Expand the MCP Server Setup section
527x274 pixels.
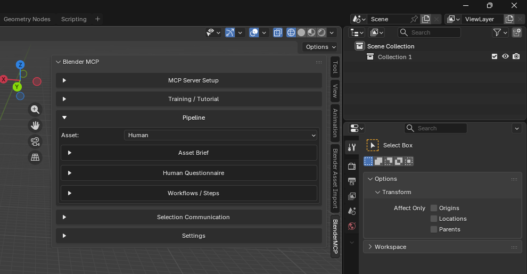pyautogui.click(x=189, y=80)
